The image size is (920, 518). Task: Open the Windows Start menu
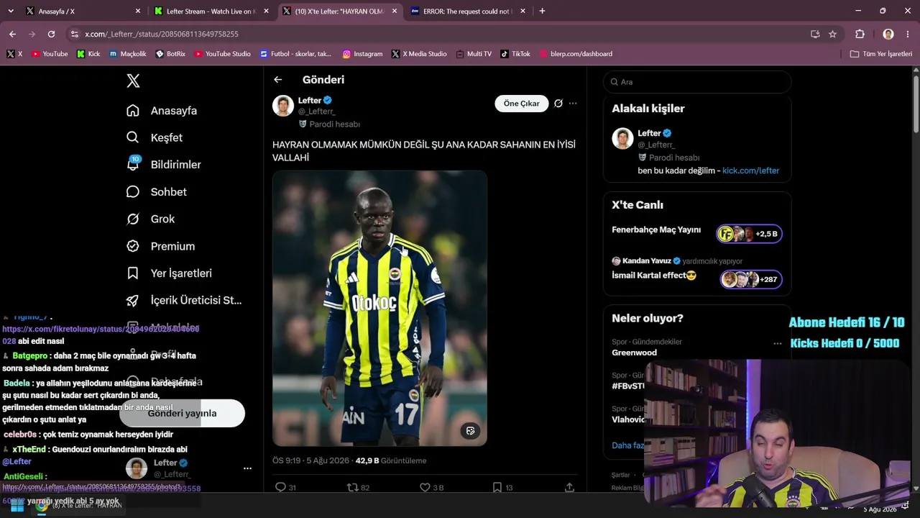17,505
